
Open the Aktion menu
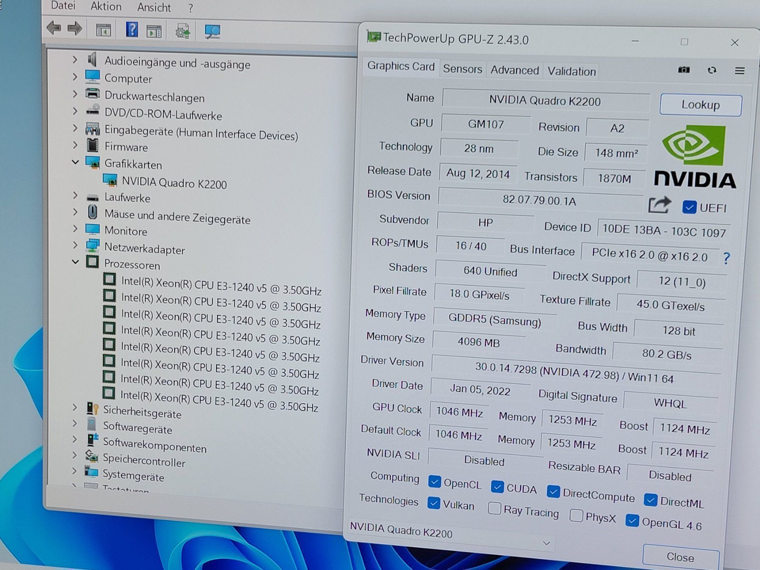106,6
